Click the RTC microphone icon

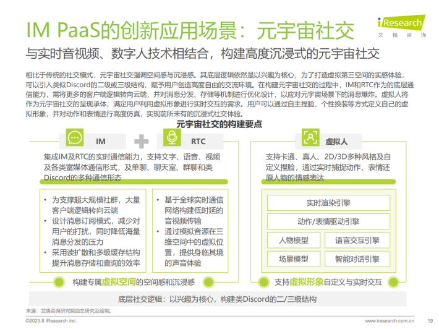click(x=173, y=140)
